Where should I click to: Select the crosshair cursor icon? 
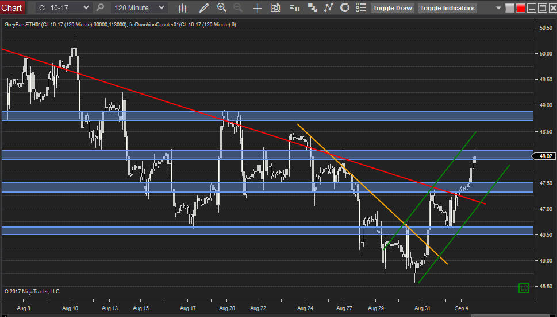(x=257, y=8)
